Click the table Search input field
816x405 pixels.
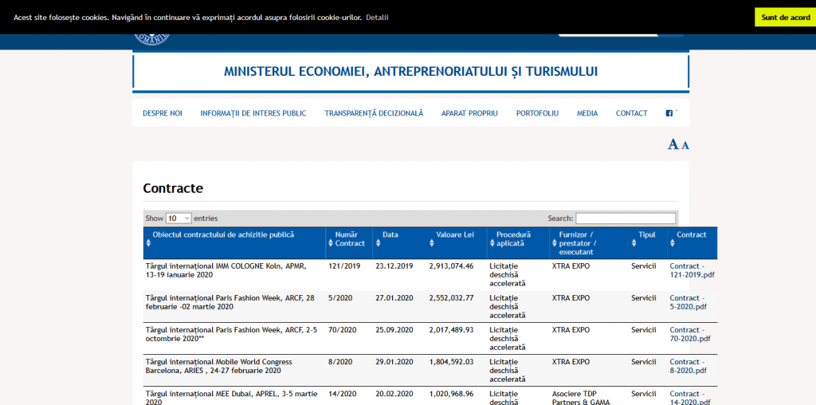(x=626, y=218)
